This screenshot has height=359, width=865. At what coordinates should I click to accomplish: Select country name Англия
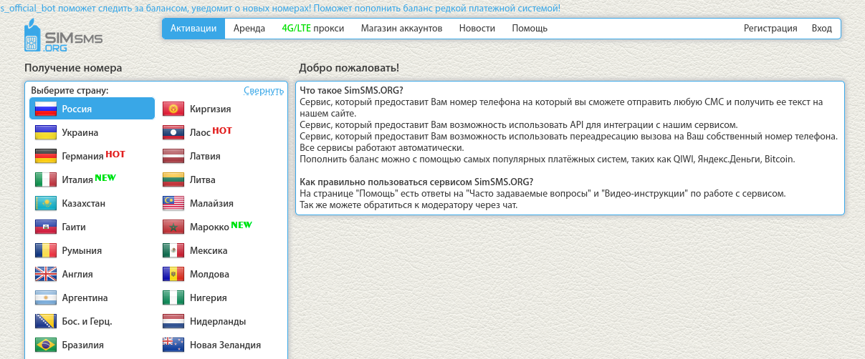click(77, 274)
